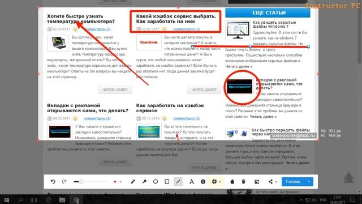Click the scroll-to-top arrow on the page

(349, 177)
